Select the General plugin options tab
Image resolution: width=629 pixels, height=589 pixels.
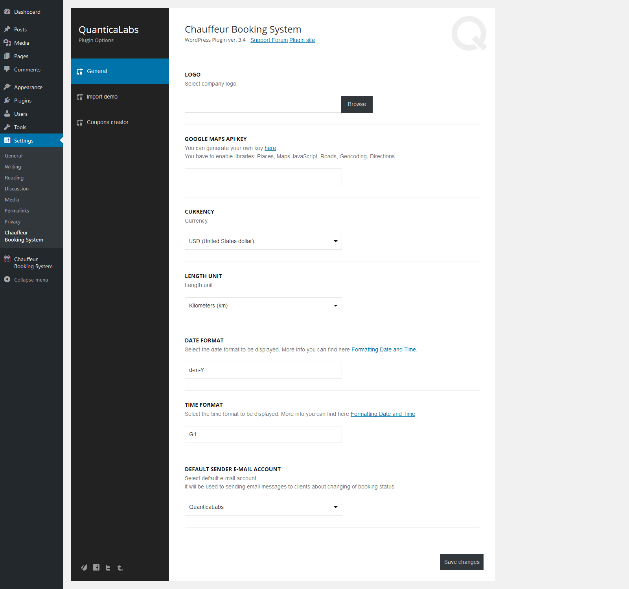(x=120, y=71)
